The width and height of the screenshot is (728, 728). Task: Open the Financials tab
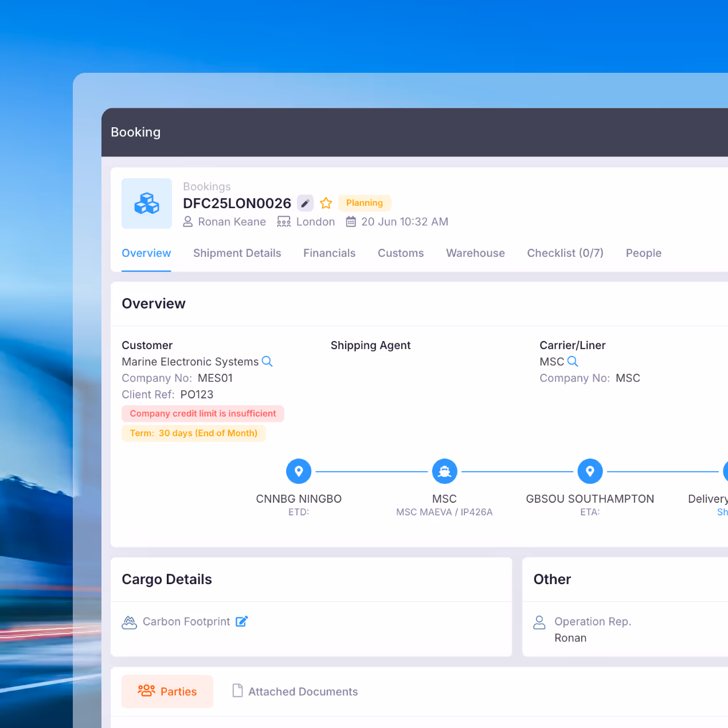[330, 253]
